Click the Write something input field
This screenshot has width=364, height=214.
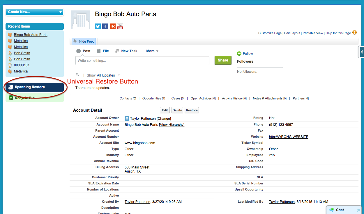[x=142, y=61]
